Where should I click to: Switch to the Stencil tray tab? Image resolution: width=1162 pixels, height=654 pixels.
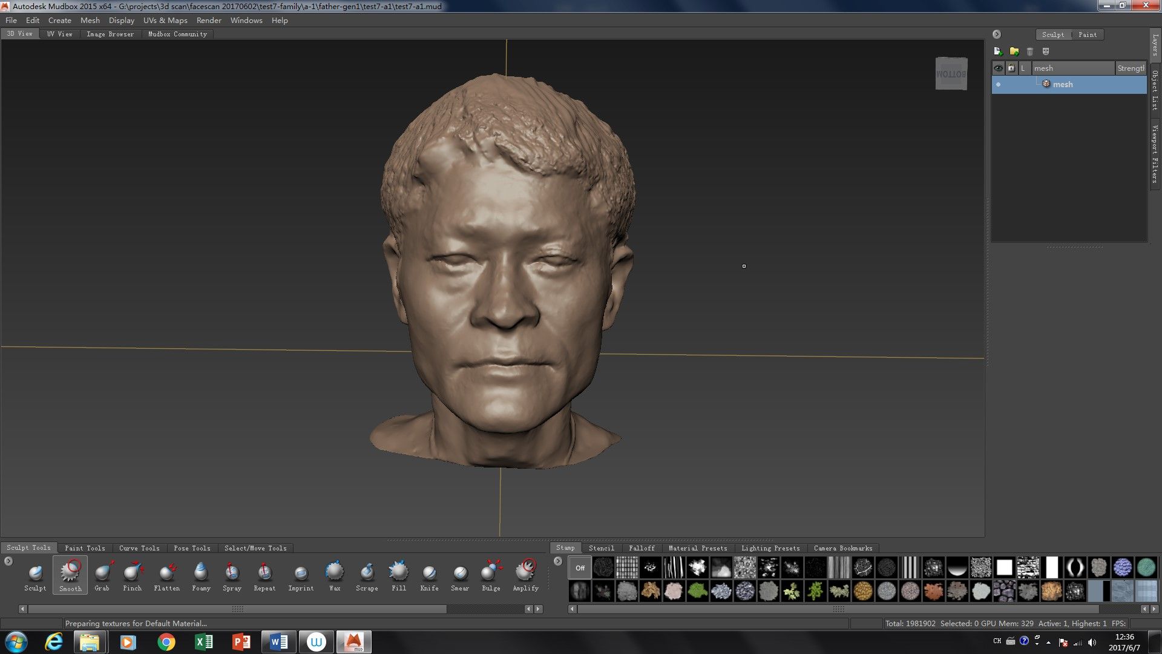coord(602,548)
